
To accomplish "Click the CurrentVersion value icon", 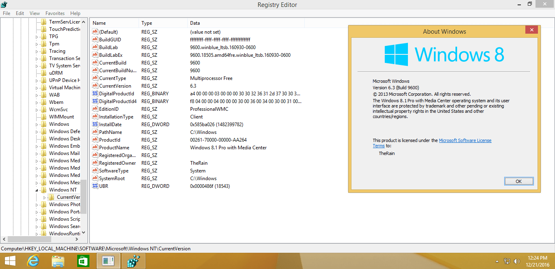I will (95, 86).
